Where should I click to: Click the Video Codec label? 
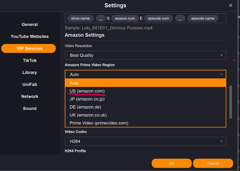point(76,132)
